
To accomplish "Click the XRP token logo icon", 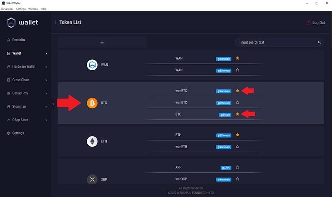I will [92, 179].
